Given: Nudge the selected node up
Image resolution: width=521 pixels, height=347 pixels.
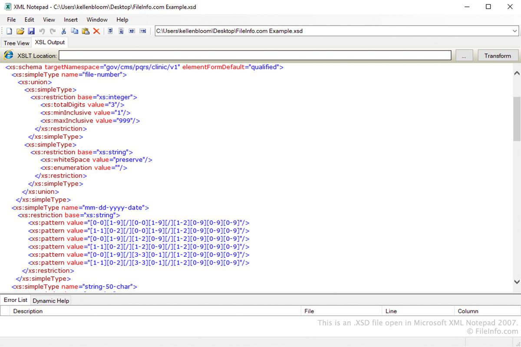Looking at the screenshot, I should pyautogui.click(x=110, y=31).
